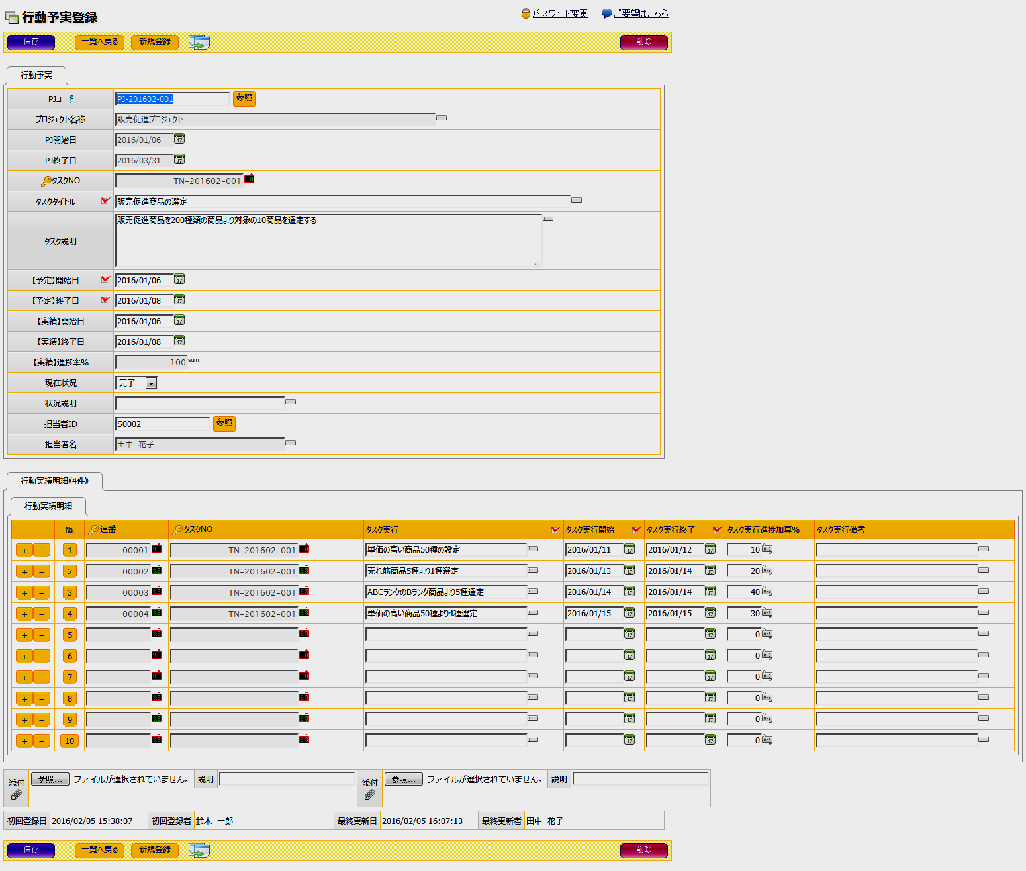Click calculator icon beside row 3 progress 40
The height and width of the screenshot is (871, 1026).
coord(767,592)
